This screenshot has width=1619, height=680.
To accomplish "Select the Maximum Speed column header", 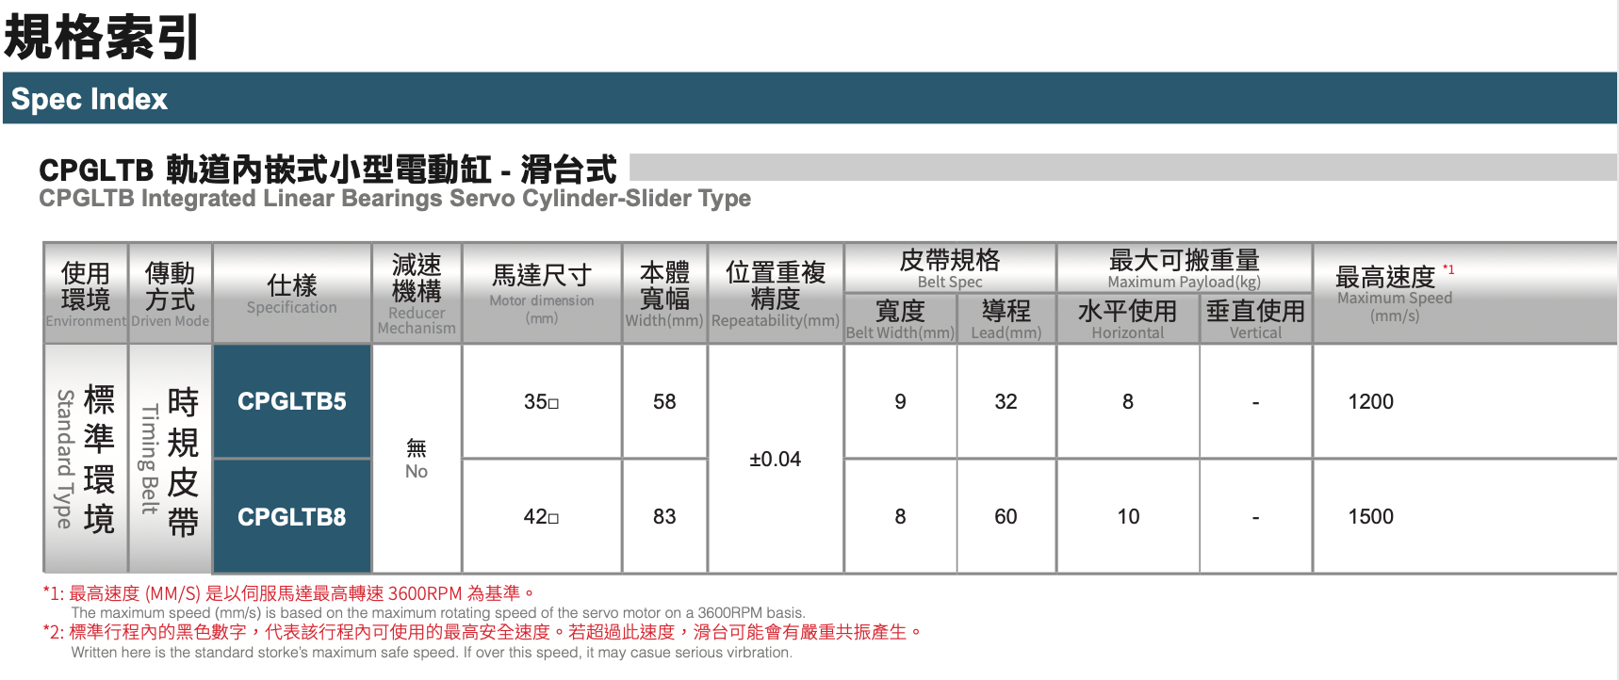I will coord(1394,292).
